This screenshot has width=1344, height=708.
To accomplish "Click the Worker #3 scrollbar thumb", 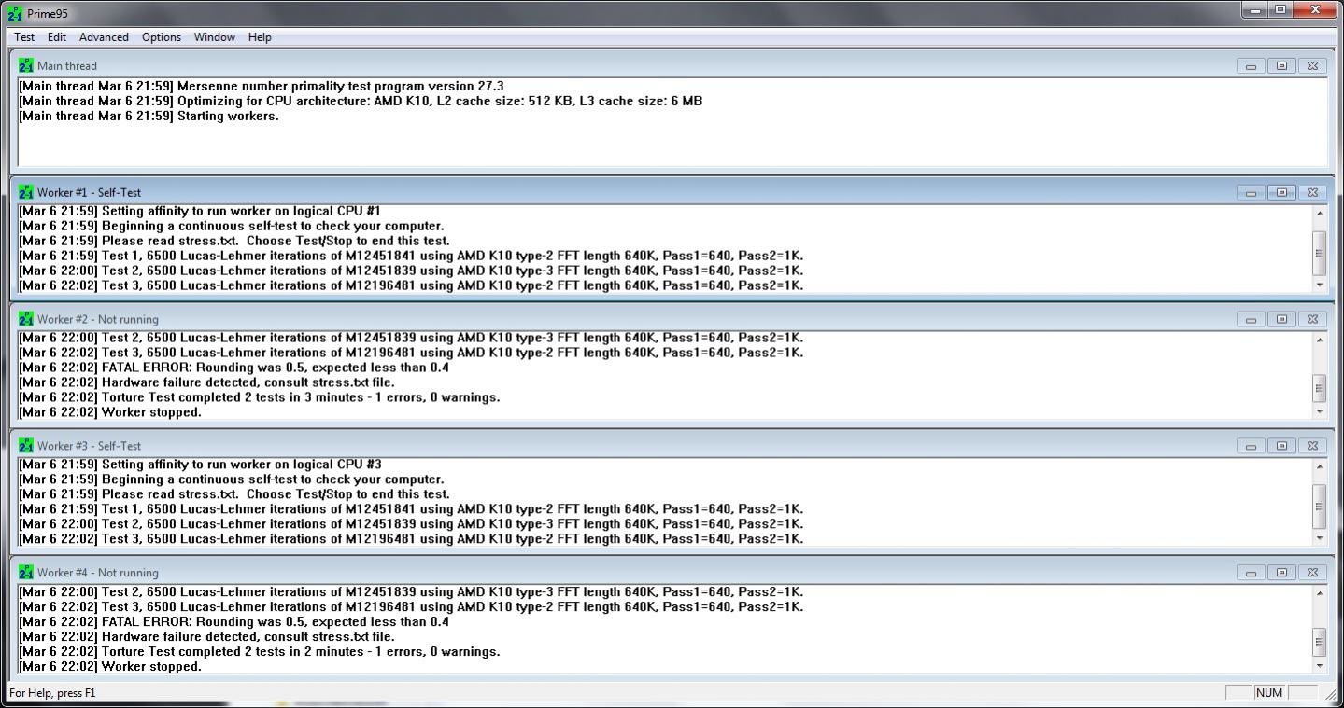I will [x=1319, y=507].
